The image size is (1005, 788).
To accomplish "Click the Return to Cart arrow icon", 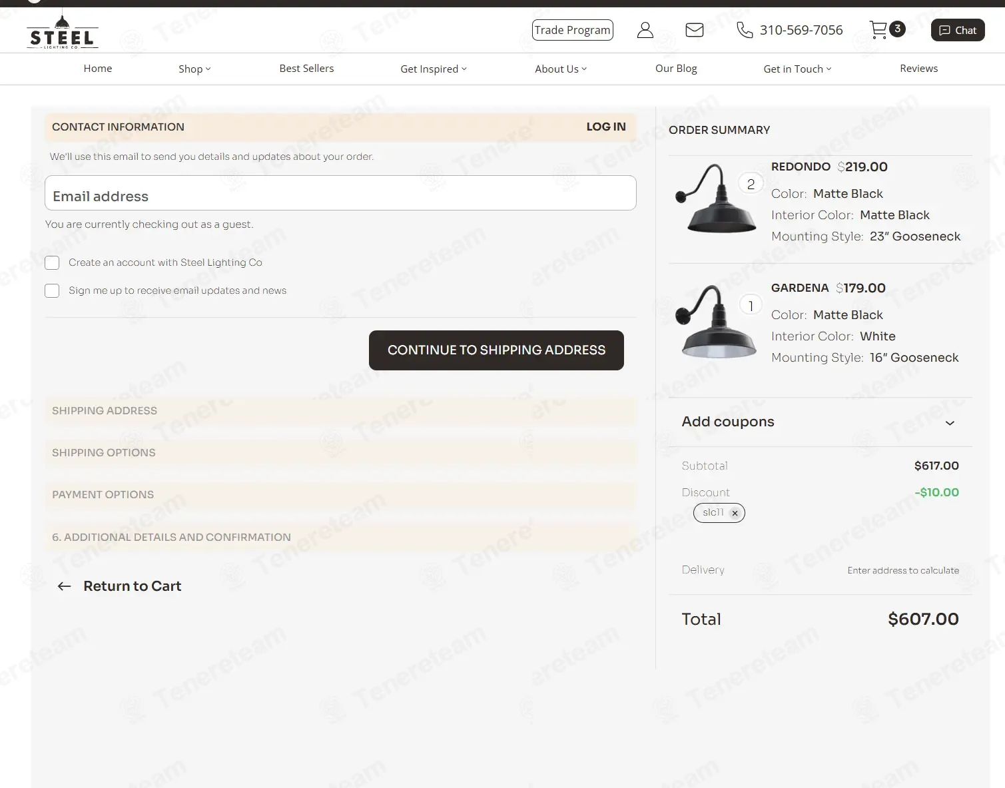I will click(x=65, y=586).
